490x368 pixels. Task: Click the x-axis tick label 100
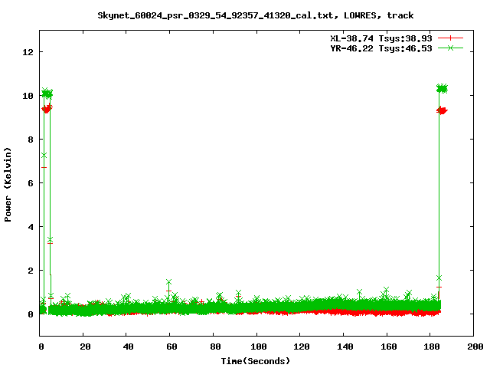(x=259, y=347)
